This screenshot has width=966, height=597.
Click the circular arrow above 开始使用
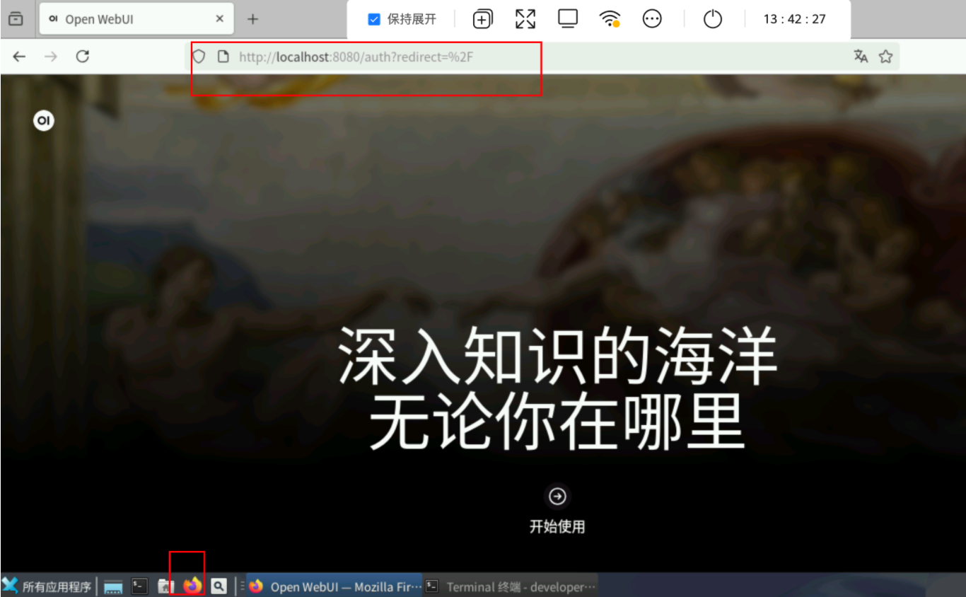[x=557, y=496]
